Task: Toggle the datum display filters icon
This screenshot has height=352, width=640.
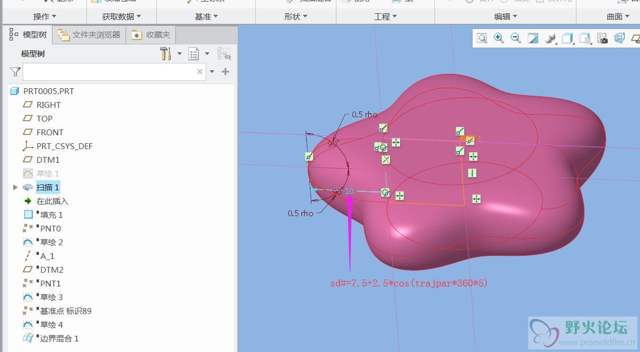Action: pyautogui.click(x=635, y=38)
